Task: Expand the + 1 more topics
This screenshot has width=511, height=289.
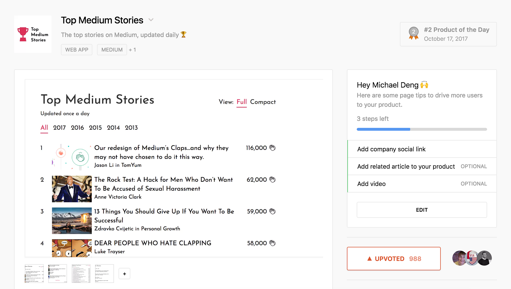Action: point(132,50)
